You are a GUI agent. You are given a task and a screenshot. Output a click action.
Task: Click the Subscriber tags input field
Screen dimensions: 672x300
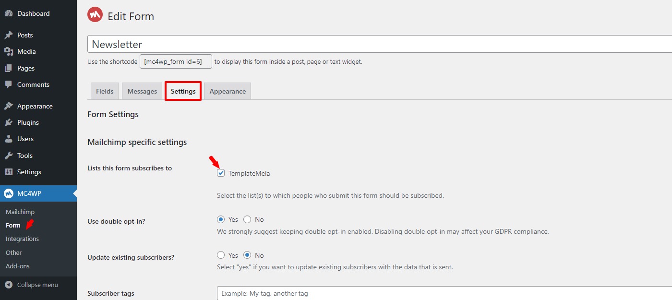point(444,293)
